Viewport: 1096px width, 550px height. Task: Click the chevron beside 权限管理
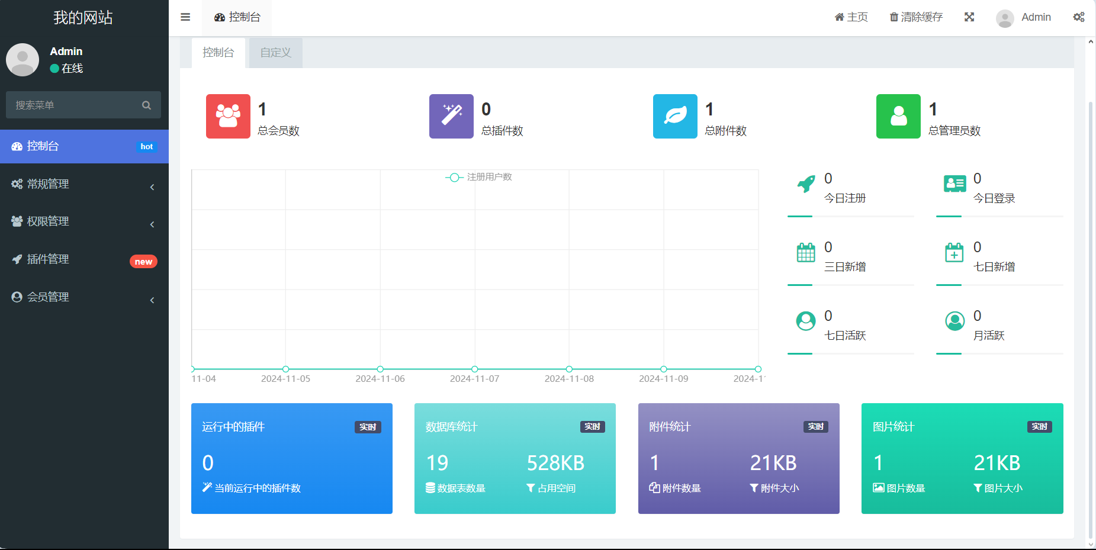(152, 224)
